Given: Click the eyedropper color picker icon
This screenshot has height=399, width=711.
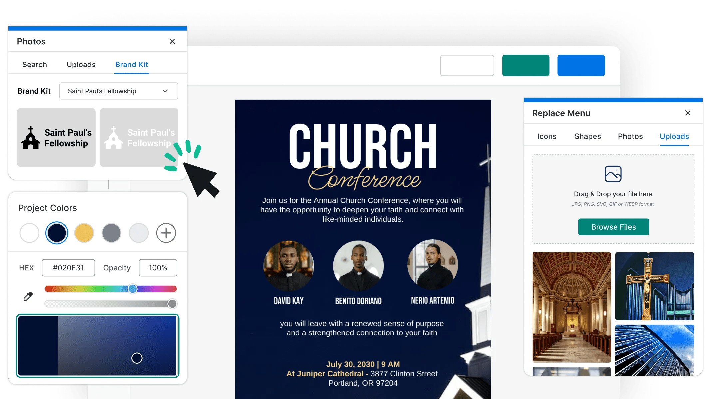Looking at the screenshot, I should click(28, 296).
